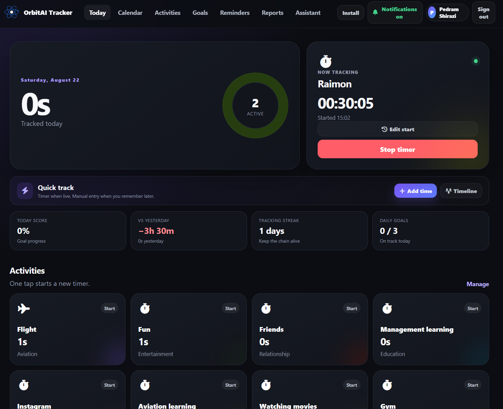Start the Instagram timer
The height and width of the screenshot is (409, 503).
109,385
